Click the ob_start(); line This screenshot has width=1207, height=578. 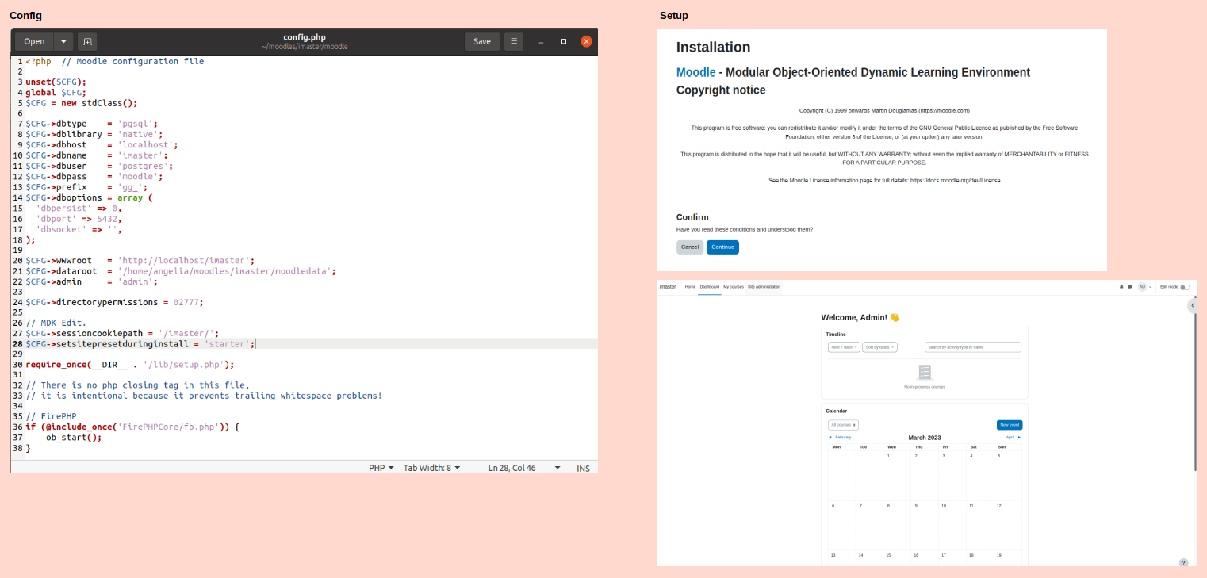pyautogui.click(x=74, y=437)
